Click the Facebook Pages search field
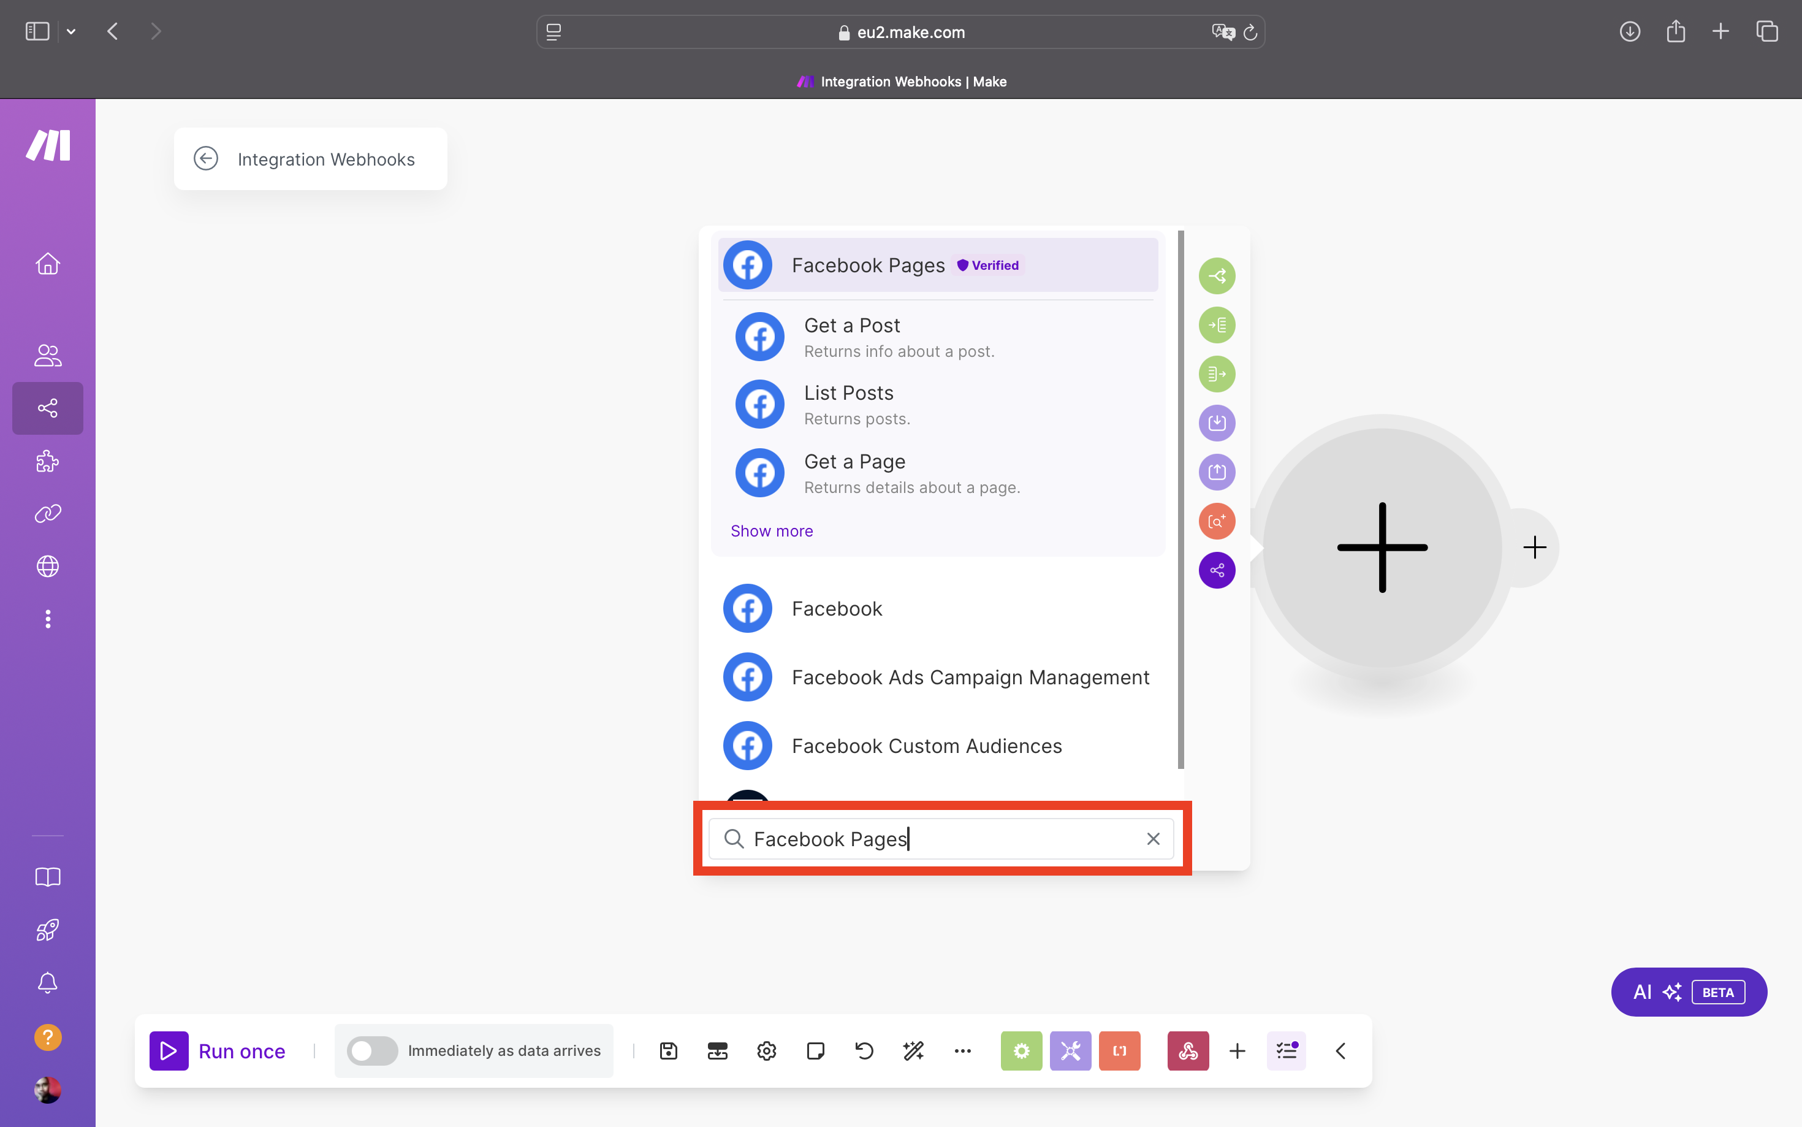Screen dimensions: 1802x1127 (x=940, y=839)
